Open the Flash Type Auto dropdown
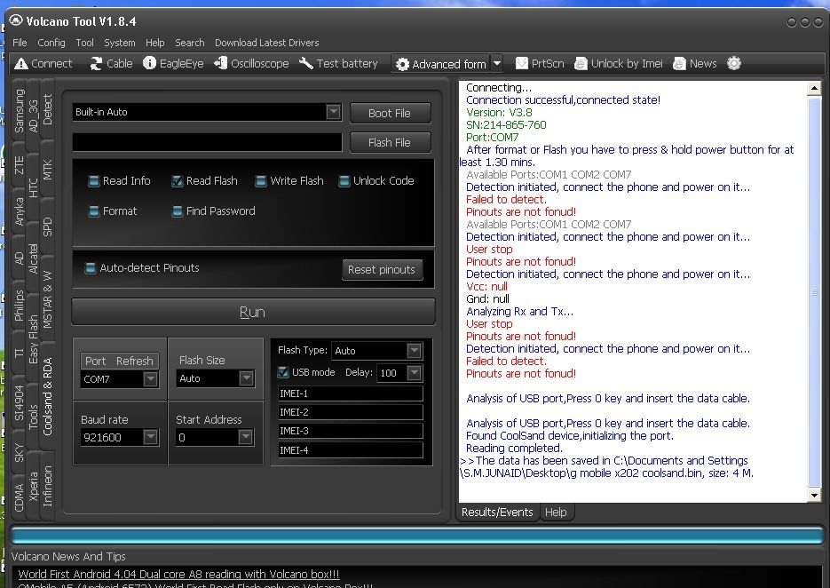Image resolution: width=830 pixels, height=588 pixels. click(414, 351)
